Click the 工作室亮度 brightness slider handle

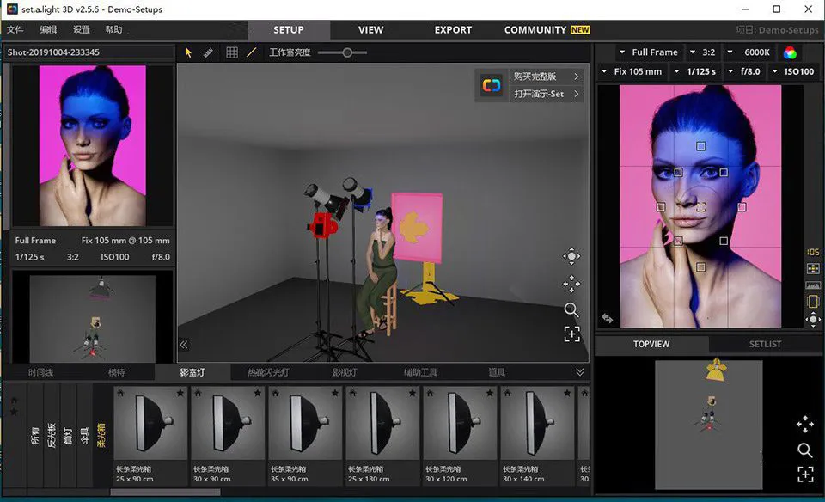(x=347, y=52)
